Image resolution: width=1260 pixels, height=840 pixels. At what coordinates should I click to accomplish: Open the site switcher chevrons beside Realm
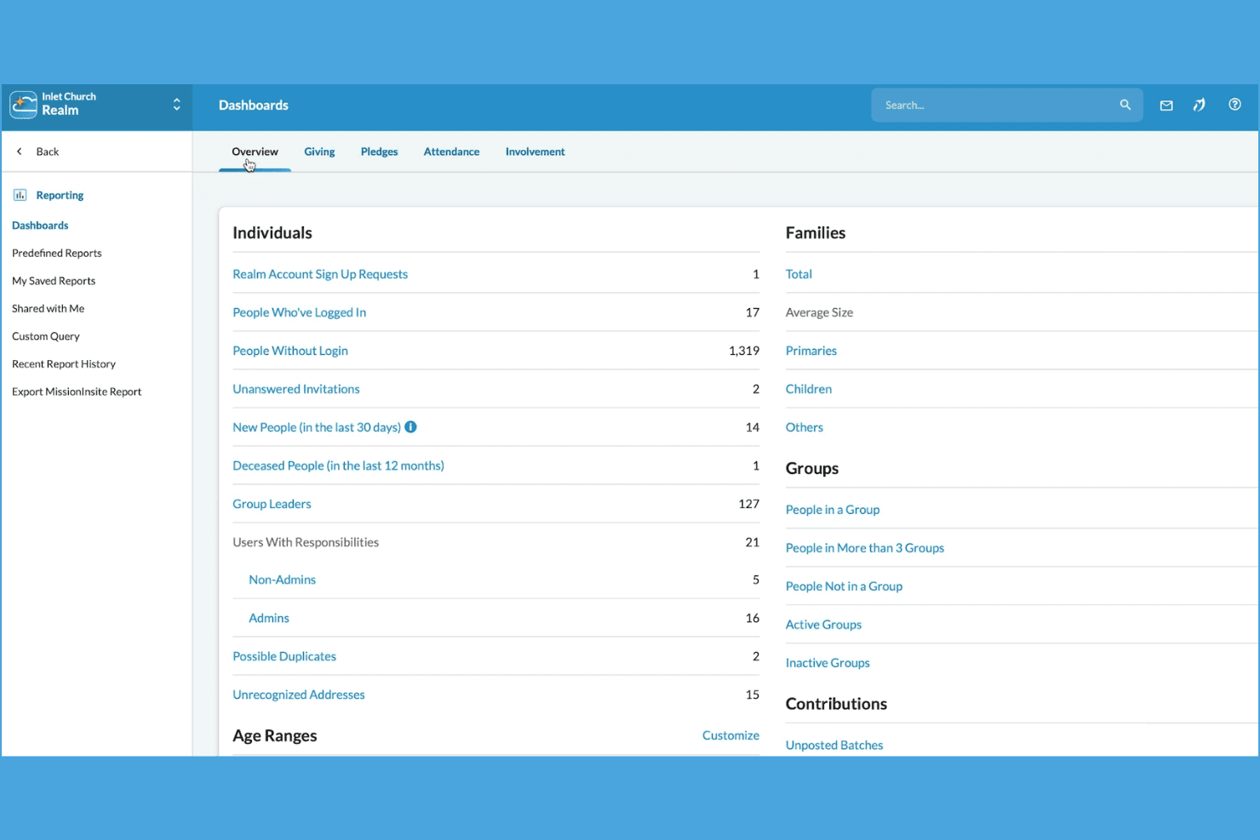pyautogui.click(x=176, y=105)
